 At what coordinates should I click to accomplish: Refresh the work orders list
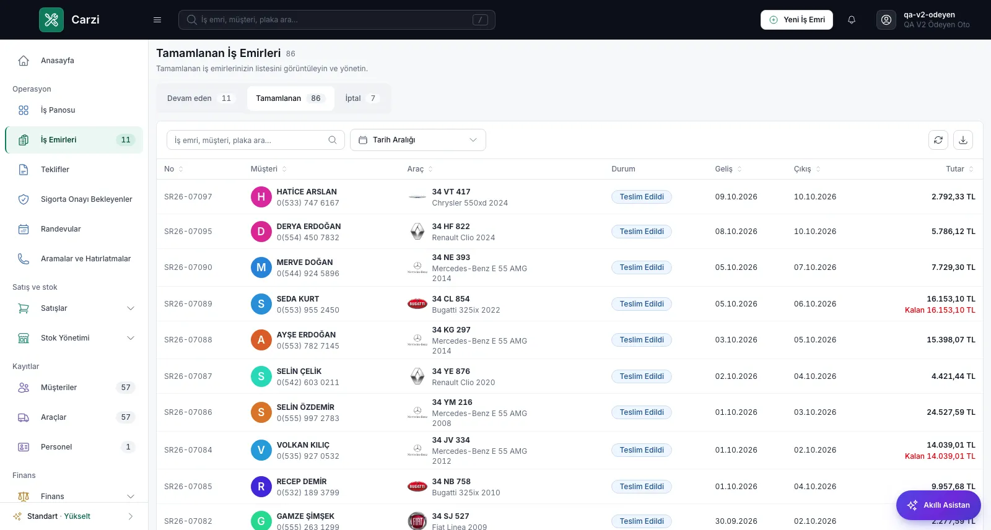coord(938,140)
